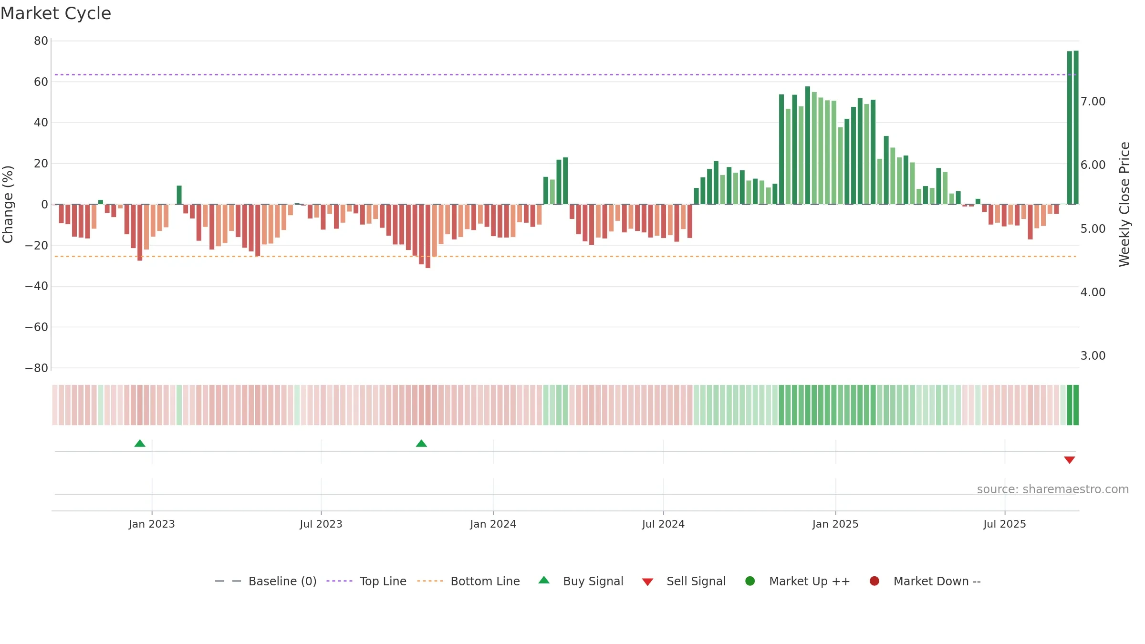Click the 'Weekly Close Price' axis title
The image size is (1145, 644).
tap(1124, 204)
